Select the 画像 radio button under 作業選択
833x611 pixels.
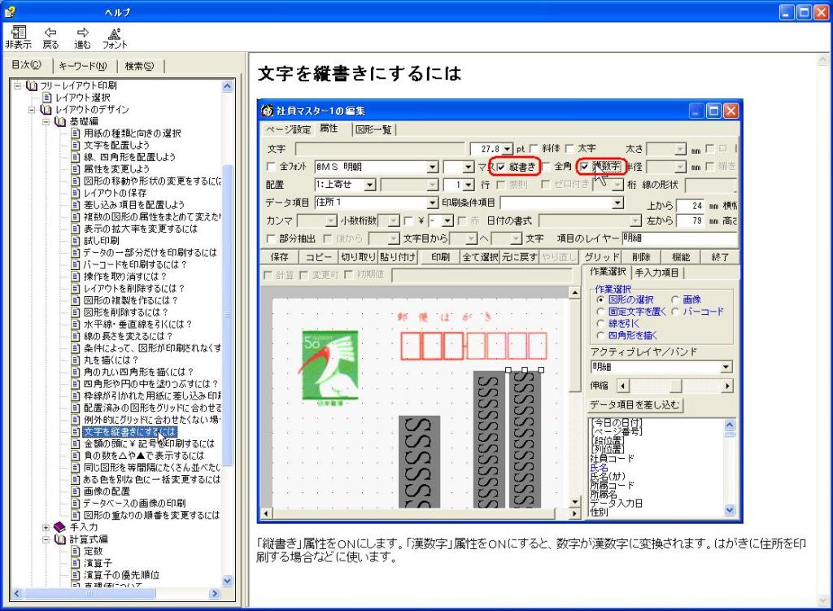coord(675,300)
